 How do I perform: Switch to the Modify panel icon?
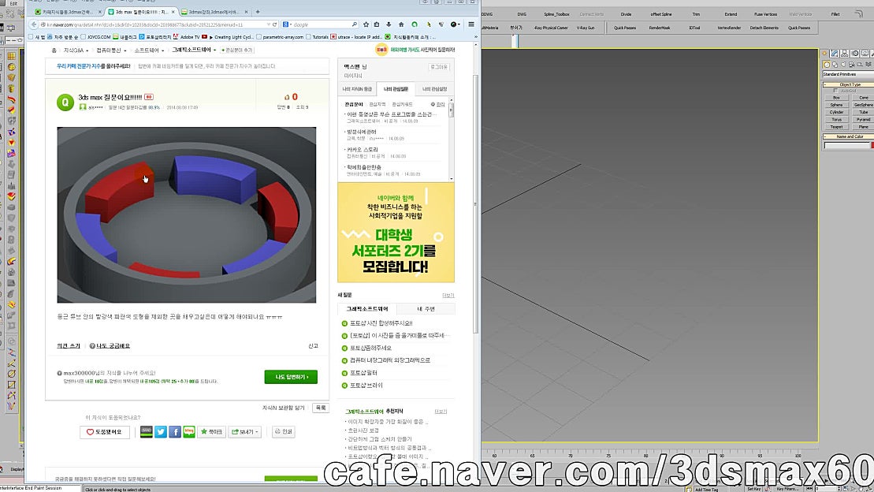point(833,54)
